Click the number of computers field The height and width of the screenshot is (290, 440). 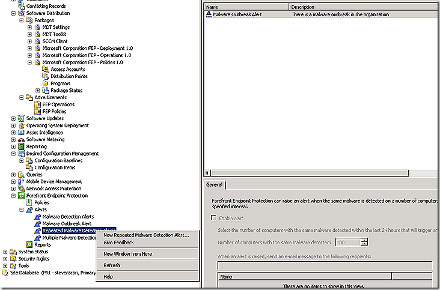point(347,243)
